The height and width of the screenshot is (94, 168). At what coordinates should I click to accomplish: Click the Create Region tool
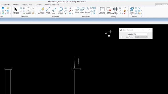[x=132, y=11]
